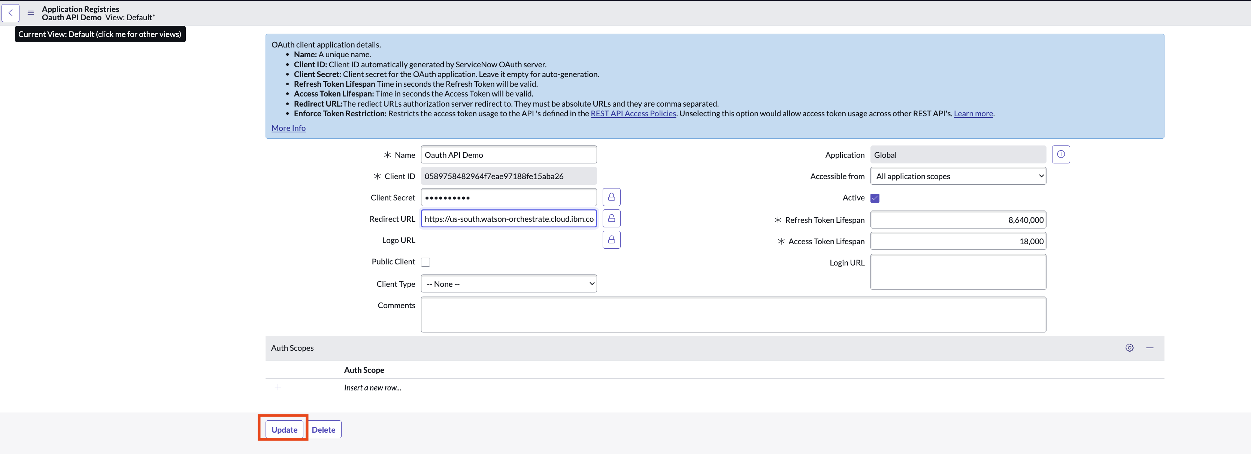Image resolution: width=1251 pixels, height=454 pixels.
Task: Open the hamburger context menu icon
Action: coord(31,13)
